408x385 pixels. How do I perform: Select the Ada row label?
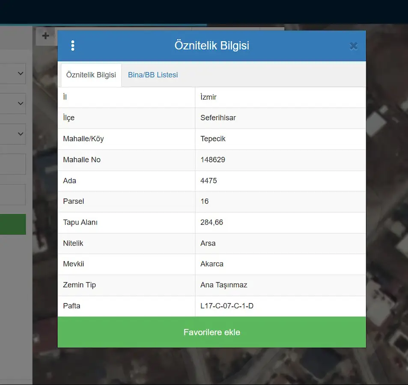pyautogui.click(x=69, y=181)
